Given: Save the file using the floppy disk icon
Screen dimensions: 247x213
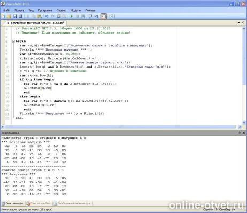Looking at the screenshot, I should 15,17.
